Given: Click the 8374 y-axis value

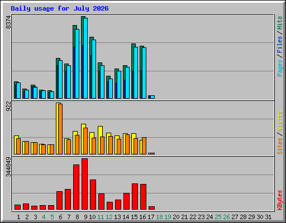Looking at the screenshot, I should point(8,22).
